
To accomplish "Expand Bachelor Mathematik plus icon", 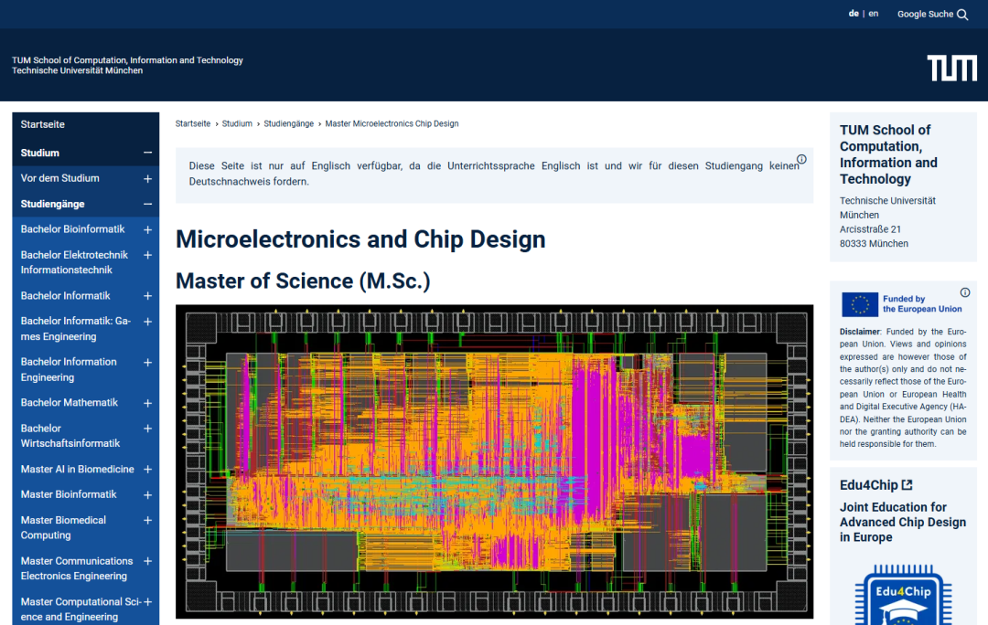I will (147, 403).
